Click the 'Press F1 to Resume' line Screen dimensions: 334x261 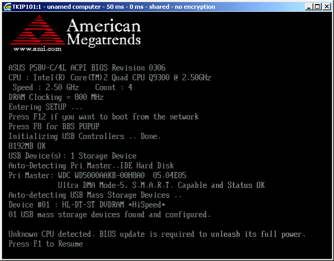(45, 244)
